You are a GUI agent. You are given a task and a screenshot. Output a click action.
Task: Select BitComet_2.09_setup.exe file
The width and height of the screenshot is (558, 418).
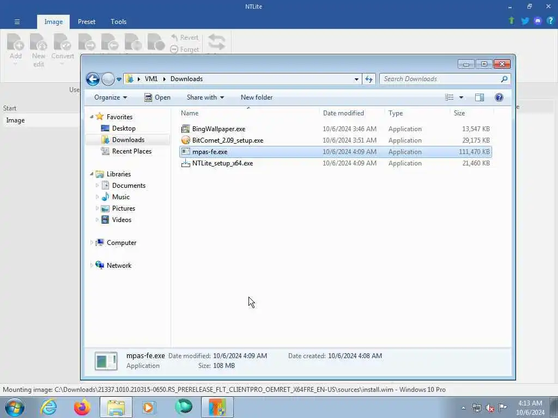336,140
